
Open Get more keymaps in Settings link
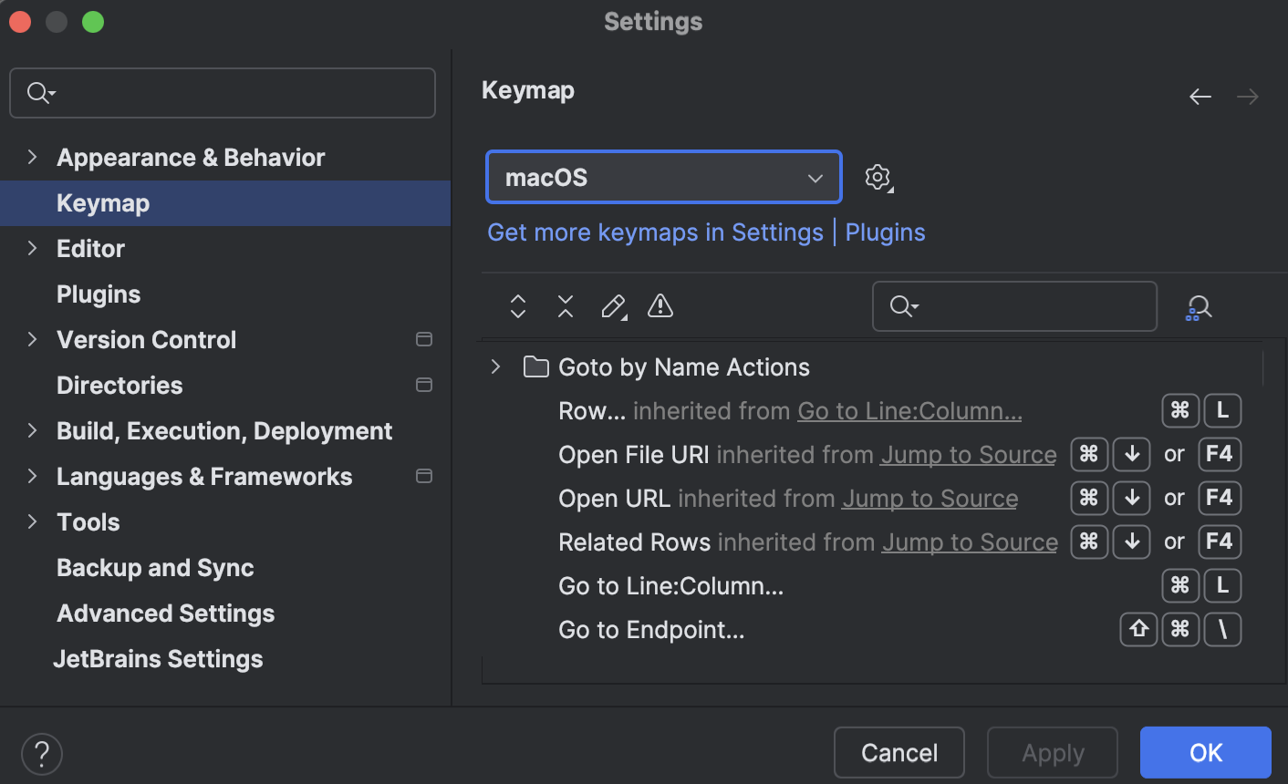pyautogui.click(x=655, y=232)
